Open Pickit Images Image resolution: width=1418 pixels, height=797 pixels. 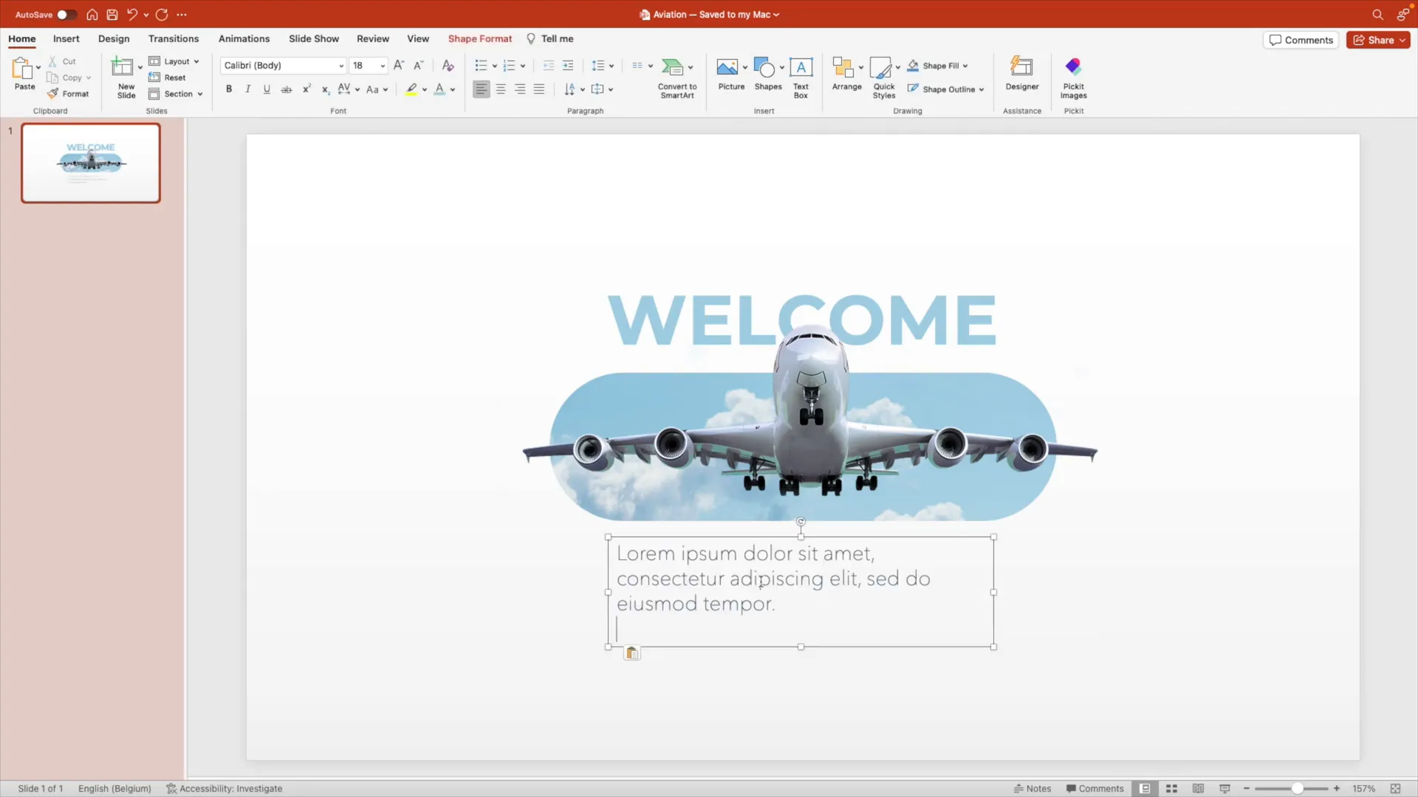(1074, 78)
